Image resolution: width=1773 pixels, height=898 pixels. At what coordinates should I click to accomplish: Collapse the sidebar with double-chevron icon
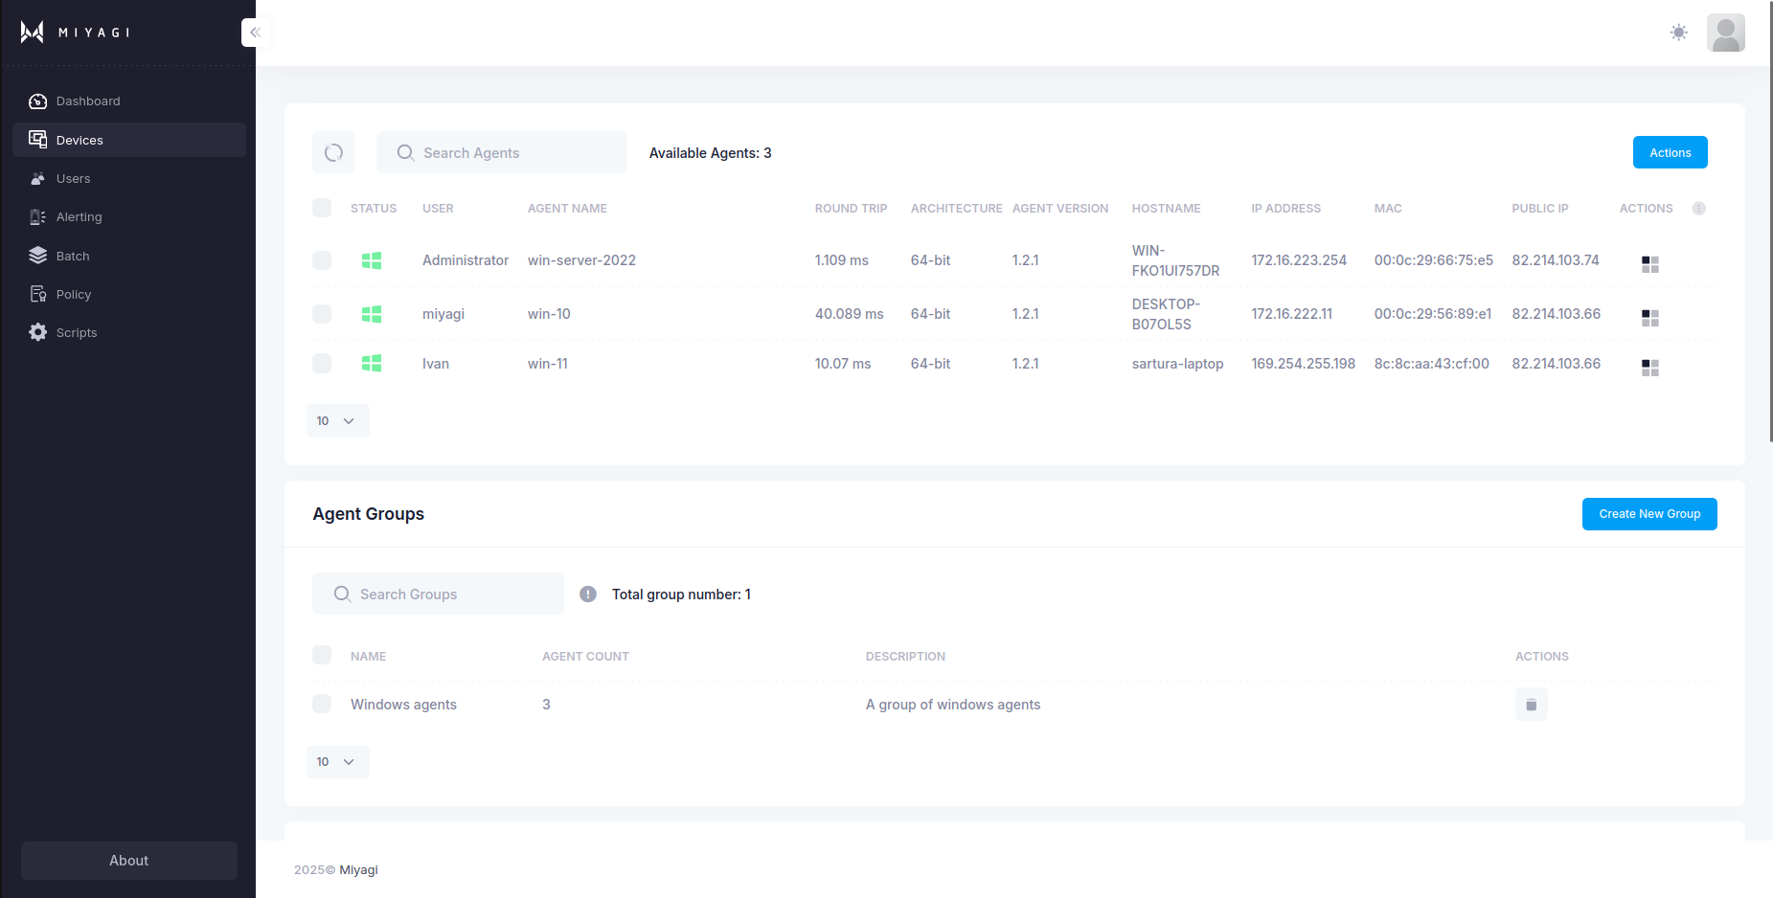coord(255,33)
